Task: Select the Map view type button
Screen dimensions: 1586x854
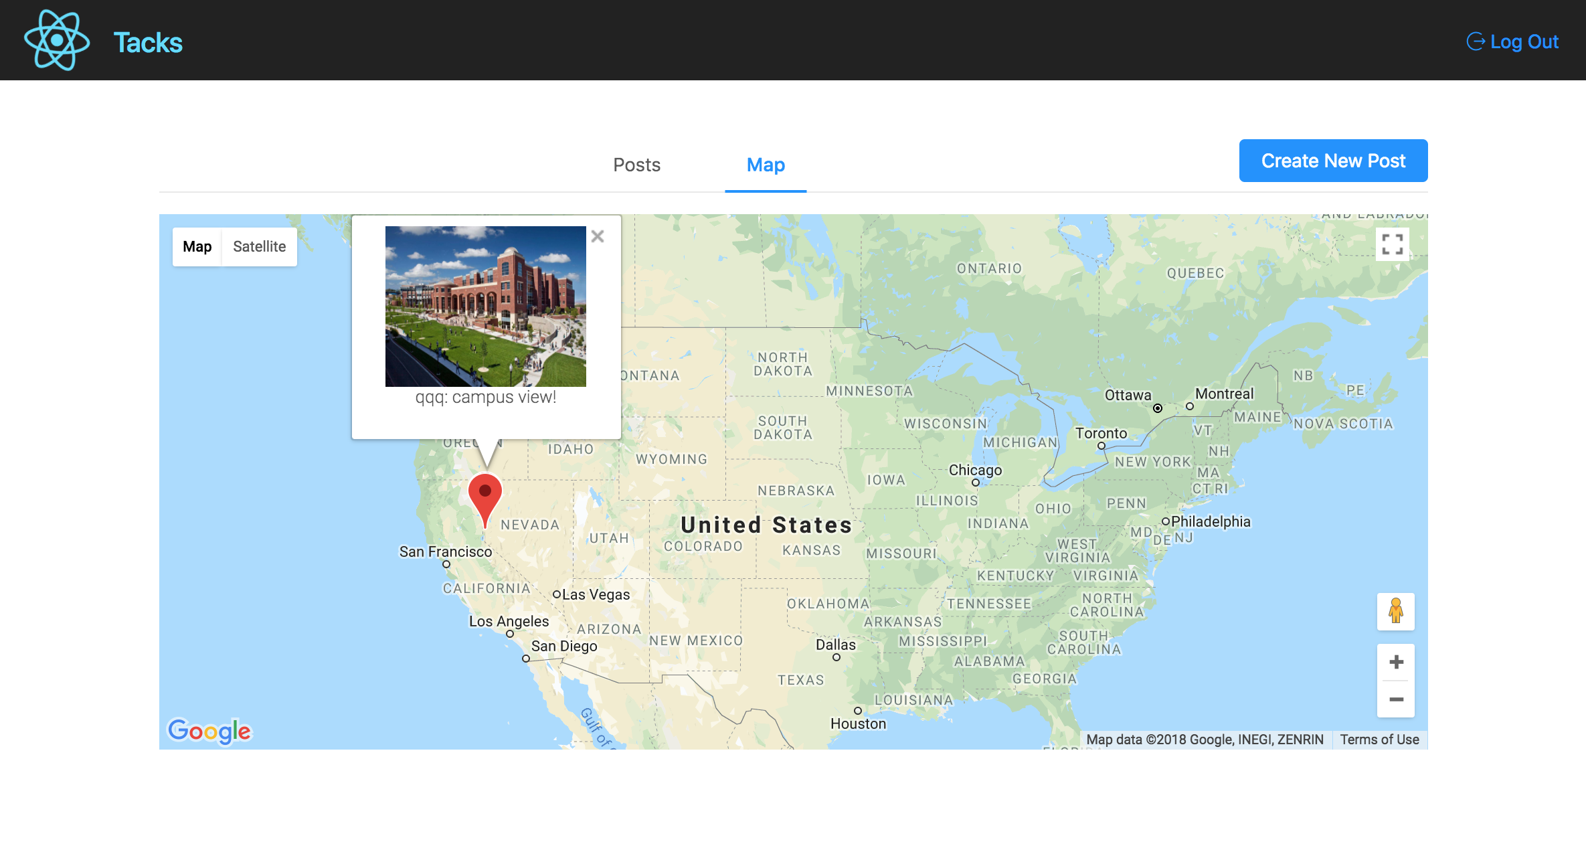Action: pos(197,246)
